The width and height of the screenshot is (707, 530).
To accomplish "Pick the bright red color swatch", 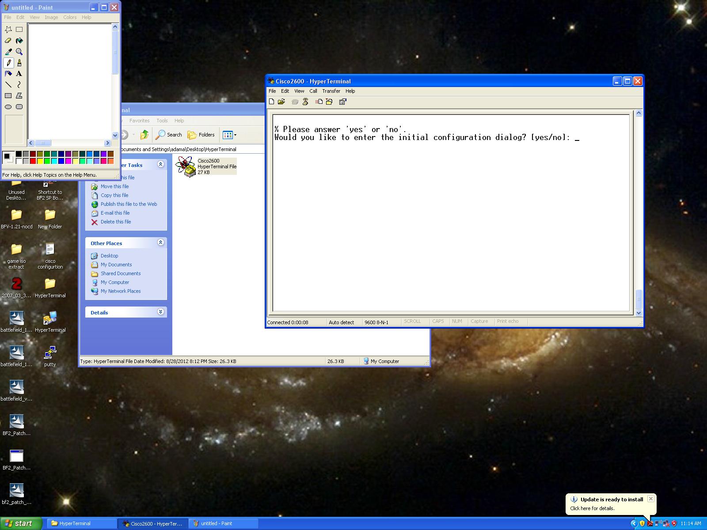I will [33, 161].
